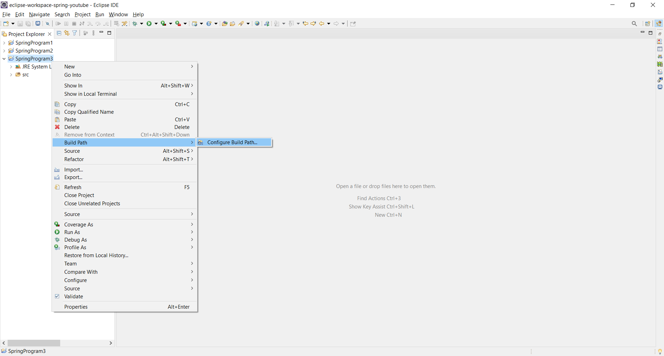
Task: Click the New Java Class icon
Action: point(209,24)
